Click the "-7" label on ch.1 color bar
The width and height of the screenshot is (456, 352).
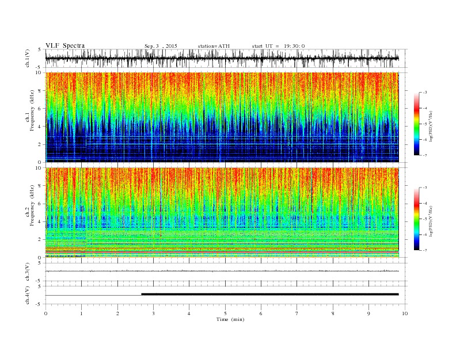424,155
